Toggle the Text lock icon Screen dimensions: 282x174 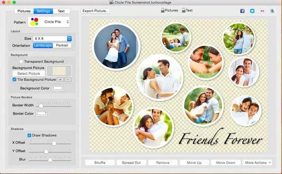coord(183,10)
